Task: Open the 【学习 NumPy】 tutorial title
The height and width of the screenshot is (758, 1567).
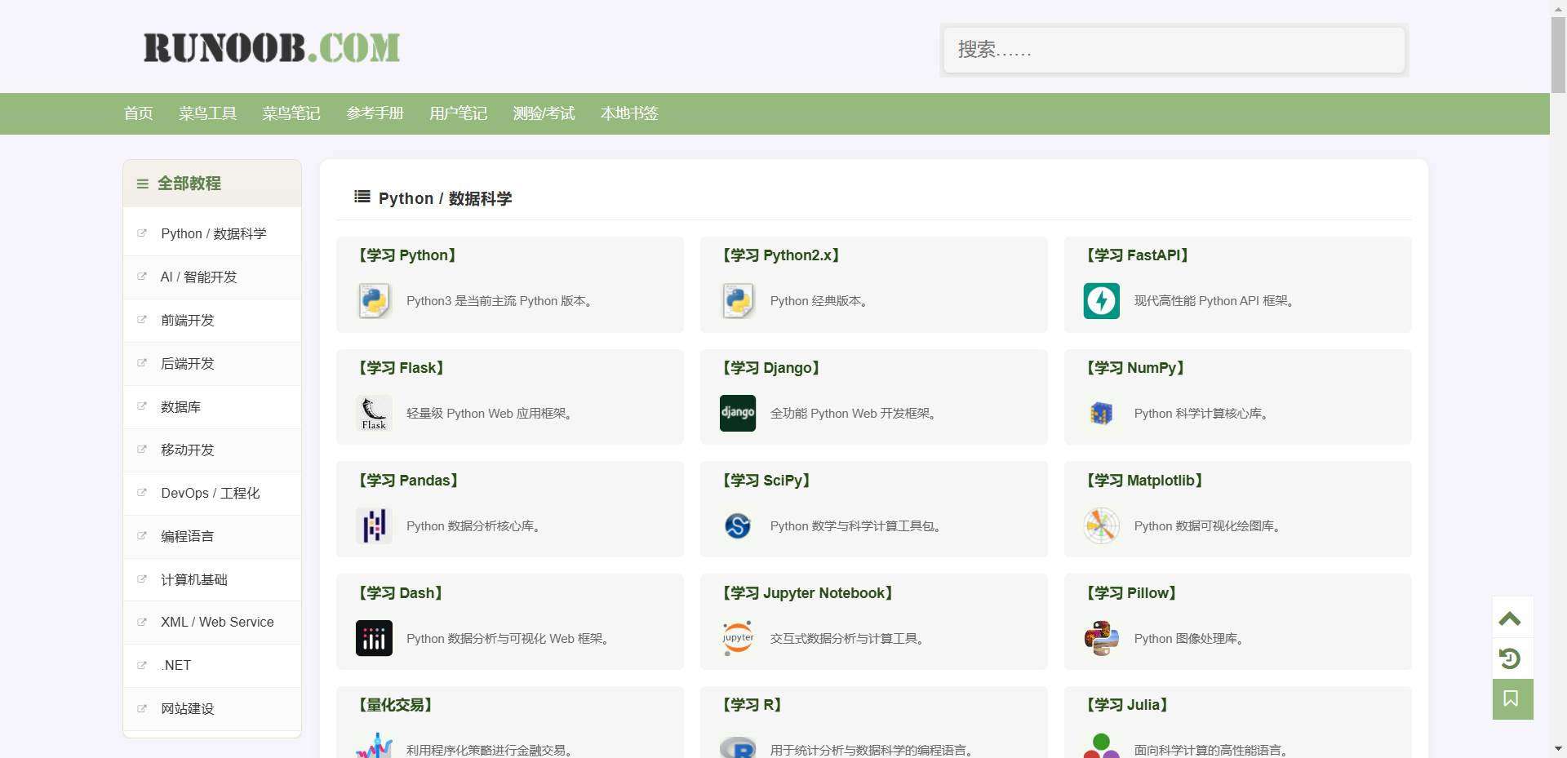Action: point(1135,368)
